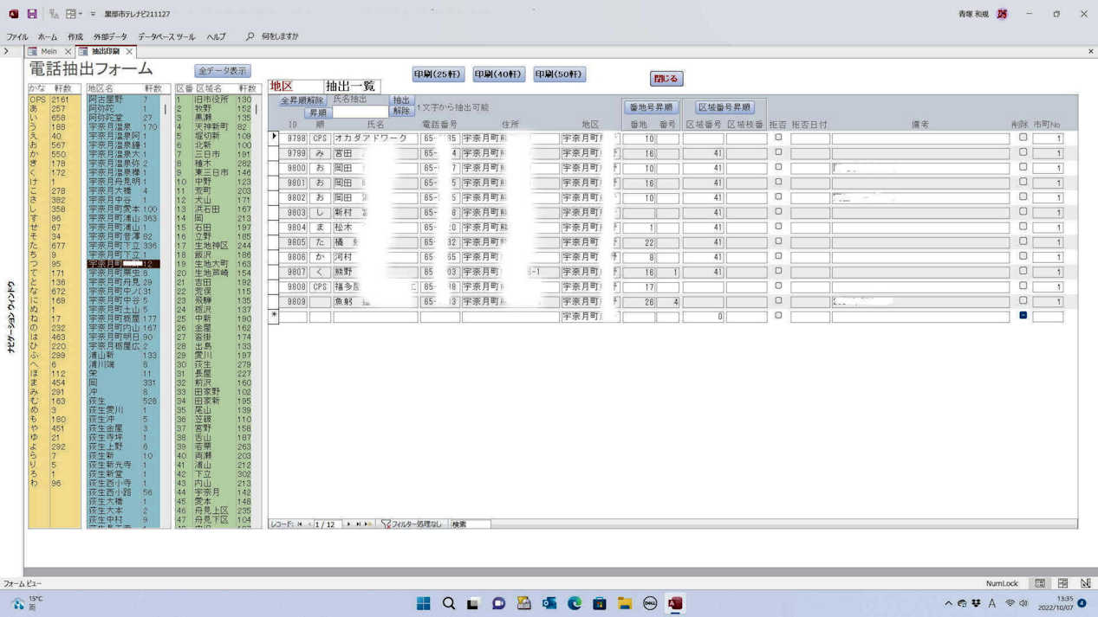
Task: Switch to the Mein form tab
Action: [49, 52]
